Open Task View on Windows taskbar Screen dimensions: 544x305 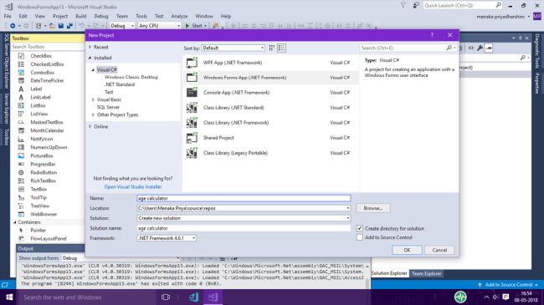coord(166,297)
